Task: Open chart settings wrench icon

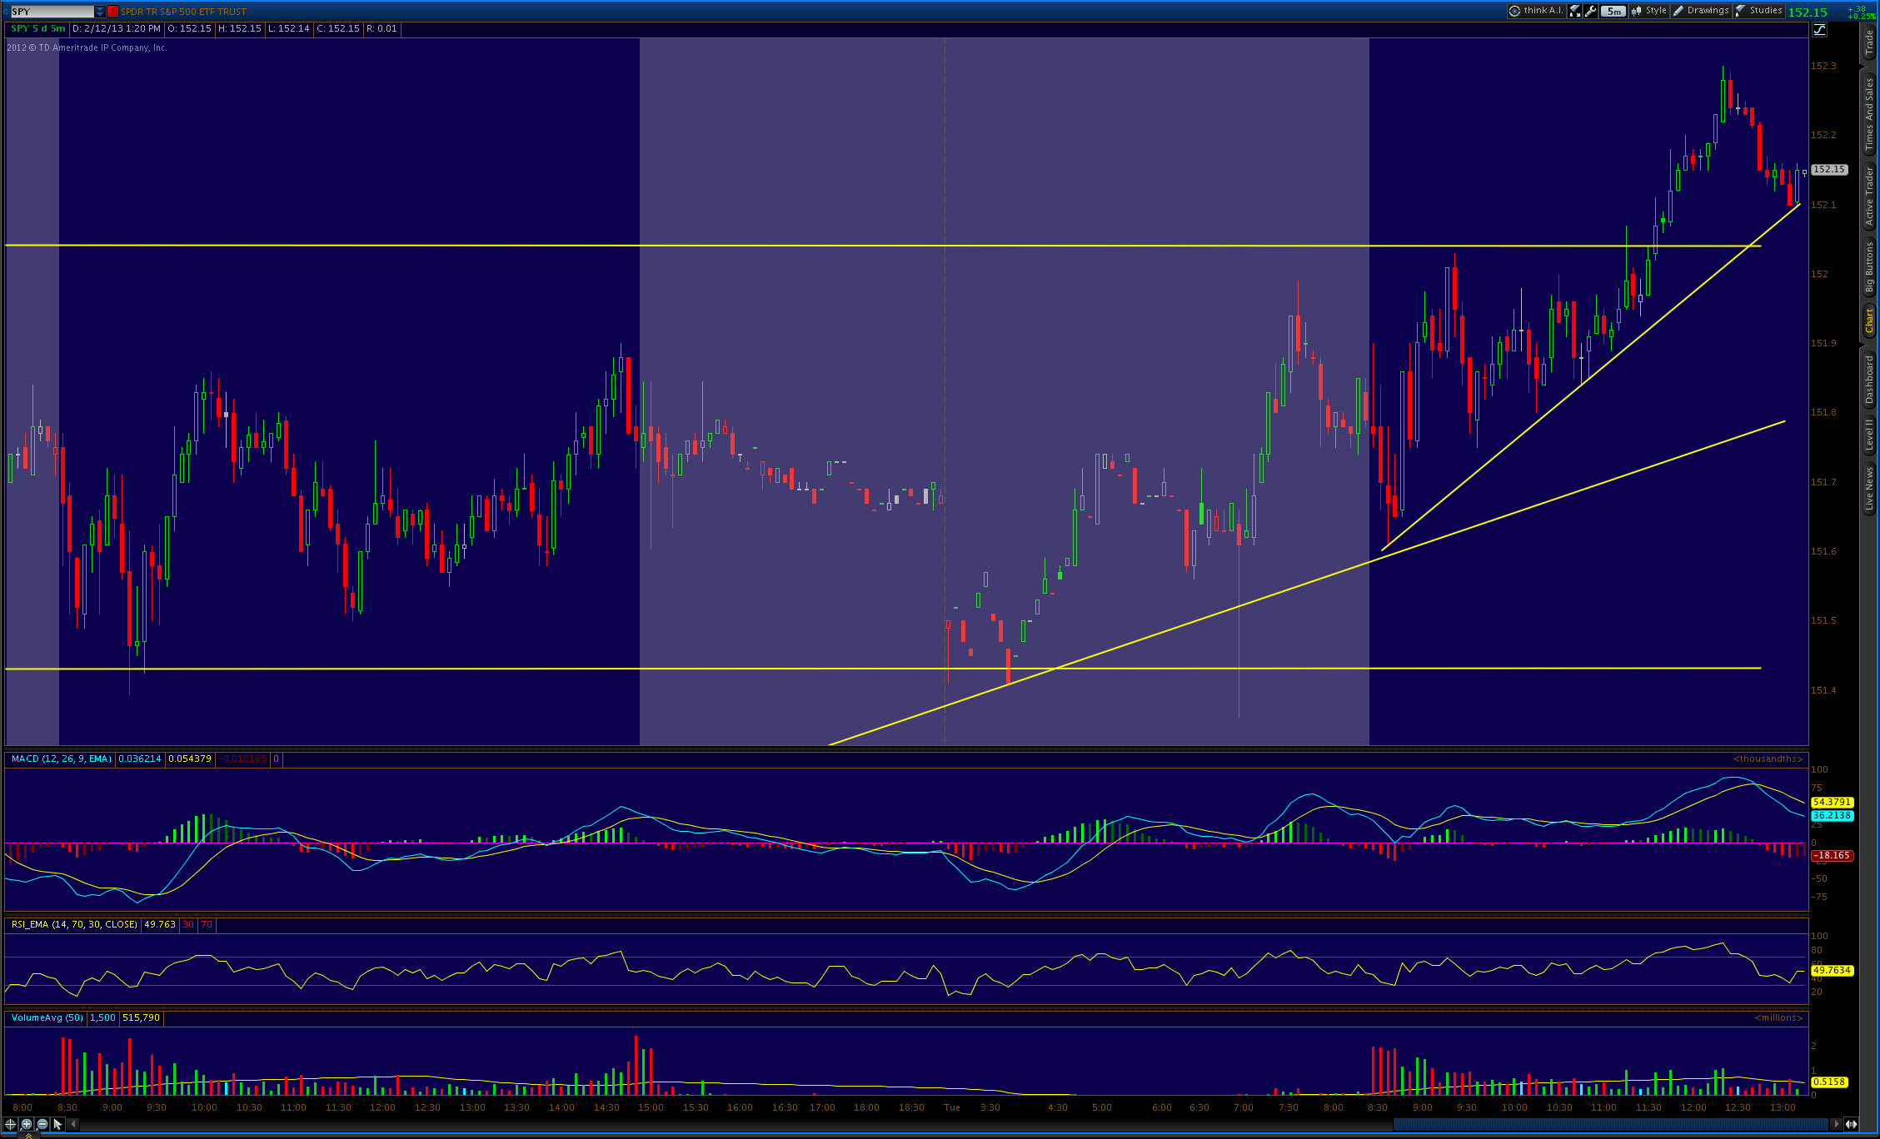Action: click(1590, 11)
